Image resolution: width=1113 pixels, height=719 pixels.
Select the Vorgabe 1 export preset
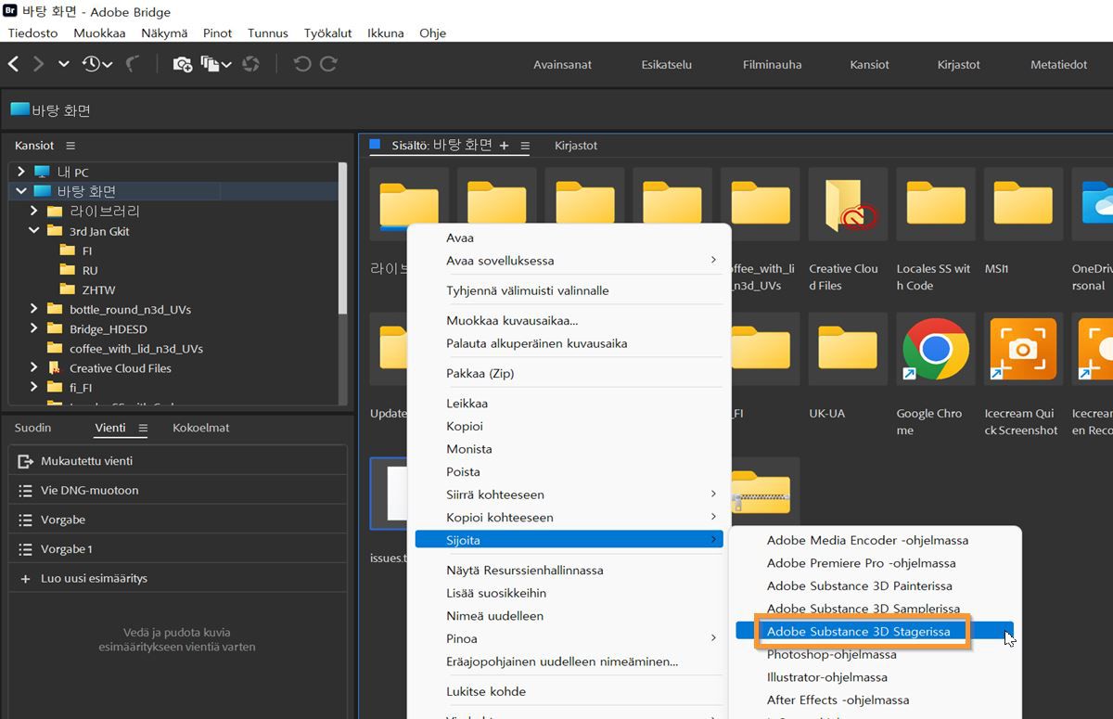[178, 549]
